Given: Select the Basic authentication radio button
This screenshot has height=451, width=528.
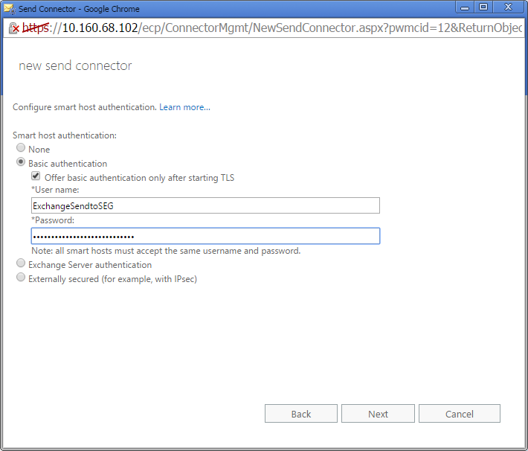Looking at the screenshot, I should pyautogui.click(x=21, y=163).
